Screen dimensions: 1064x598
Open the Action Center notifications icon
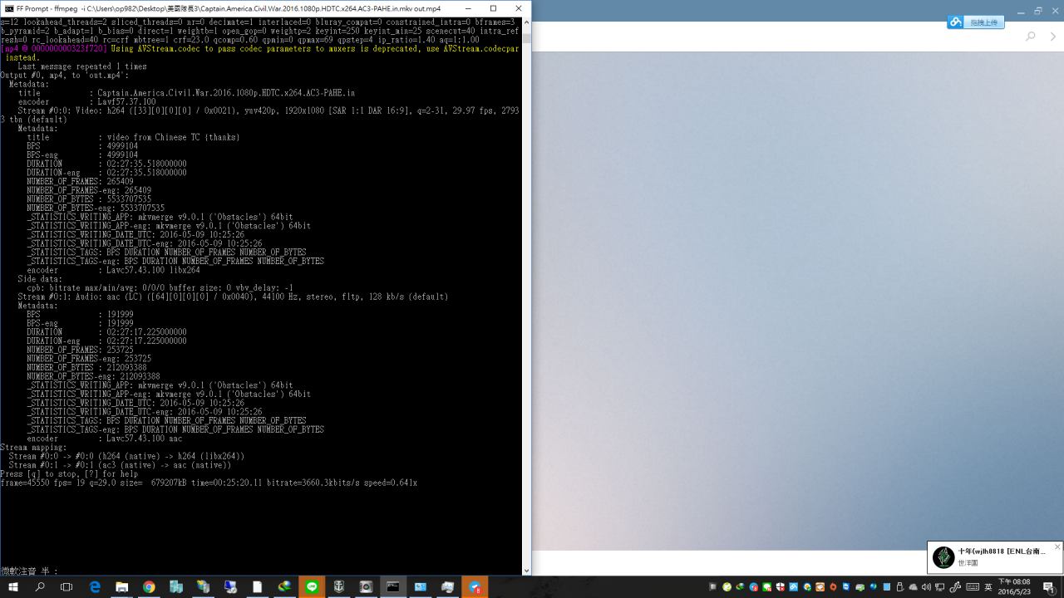coord(1049,587)
